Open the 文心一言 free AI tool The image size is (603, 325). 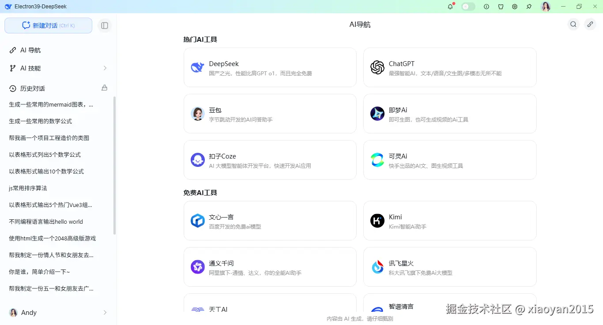pos(270,221)
